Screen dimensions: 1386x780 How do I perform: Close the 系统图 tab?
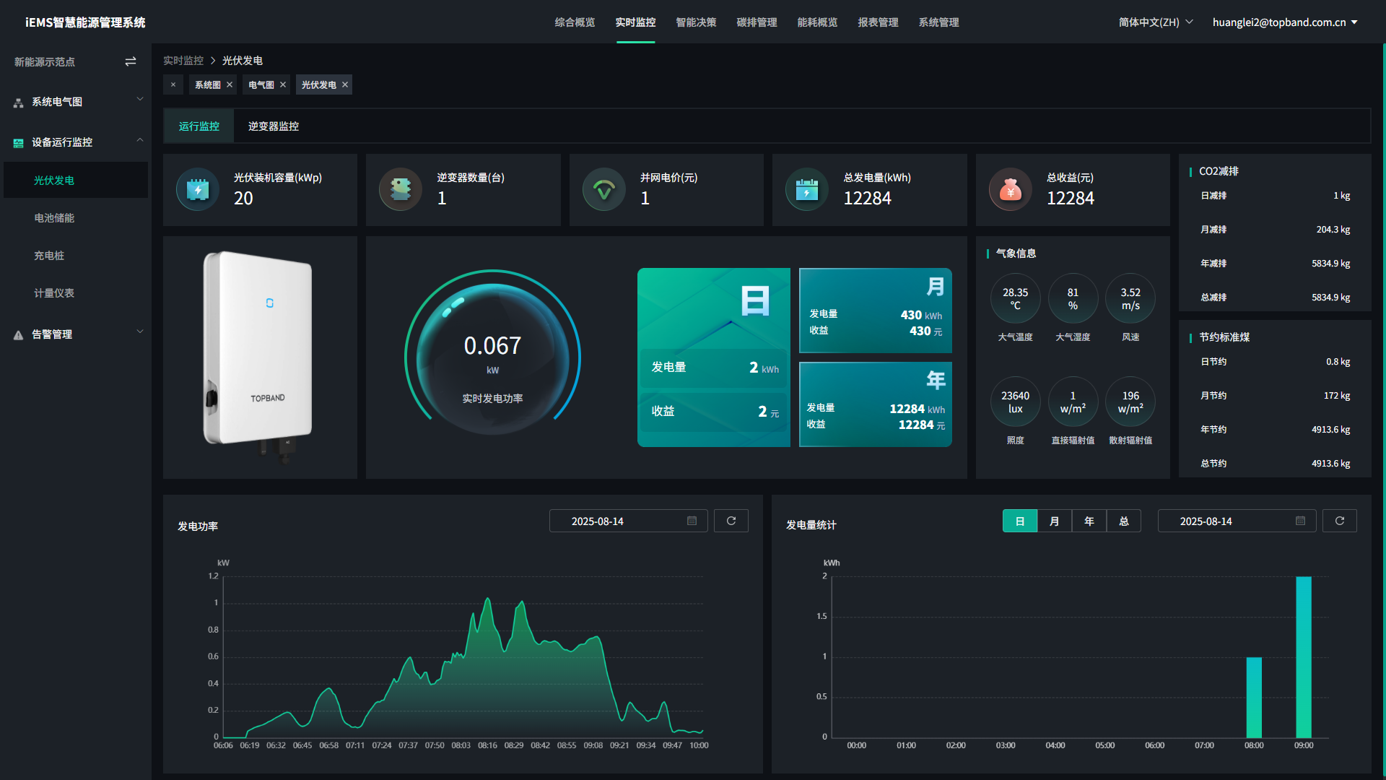pos(230,84)
